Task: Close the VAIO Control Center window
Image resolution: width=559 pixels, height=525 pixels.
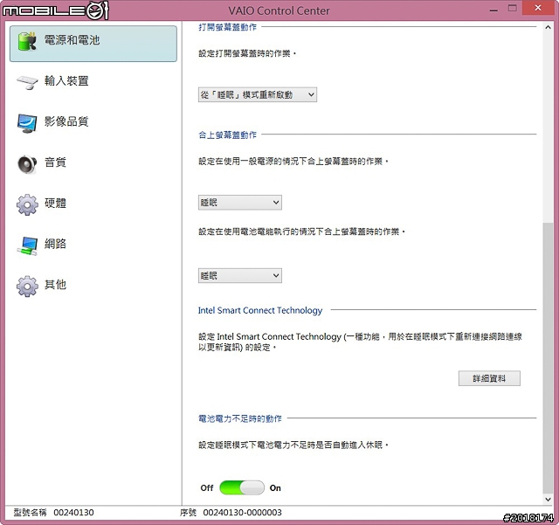Action: pos(538,8)
